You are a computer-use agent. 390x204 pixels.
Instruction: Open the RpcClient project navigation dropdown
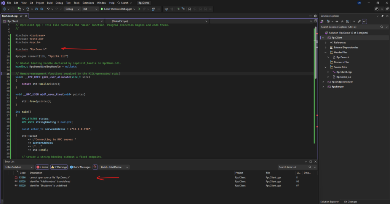click(x=53, y=21)
